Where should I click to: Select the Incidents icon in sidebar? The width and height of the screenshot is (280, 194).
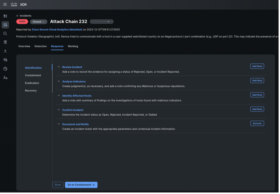(x=5, y=25)
